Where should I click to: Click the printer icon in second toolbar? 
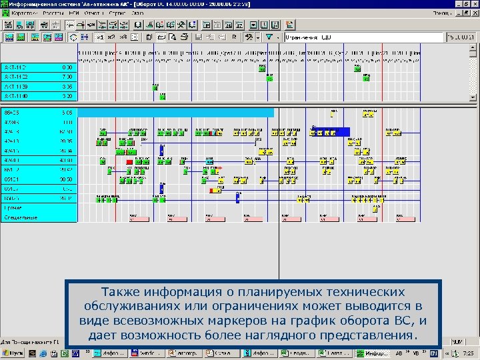click(184, 37)
